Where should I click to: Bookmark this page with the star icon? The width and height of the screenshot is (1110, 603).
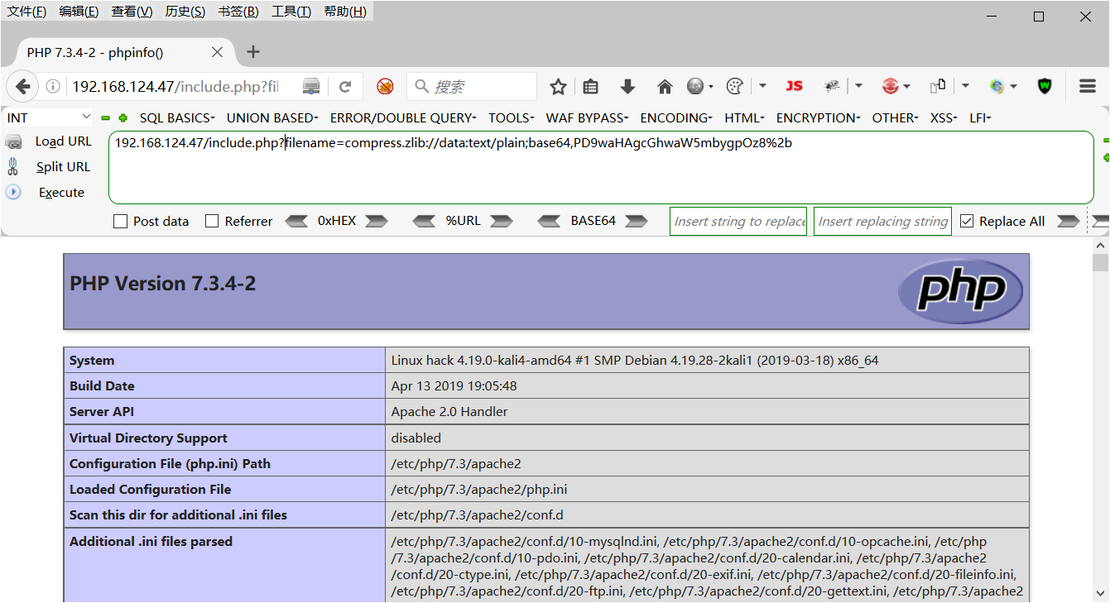559,86
